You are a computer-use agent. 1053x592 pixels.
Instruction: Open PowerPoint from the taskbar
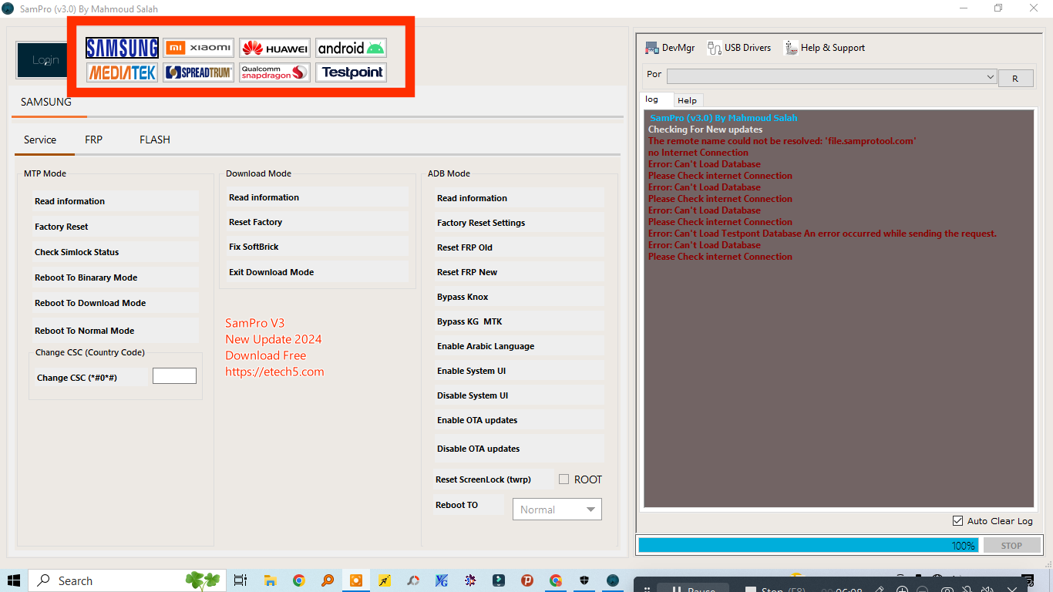pos(527,580)
